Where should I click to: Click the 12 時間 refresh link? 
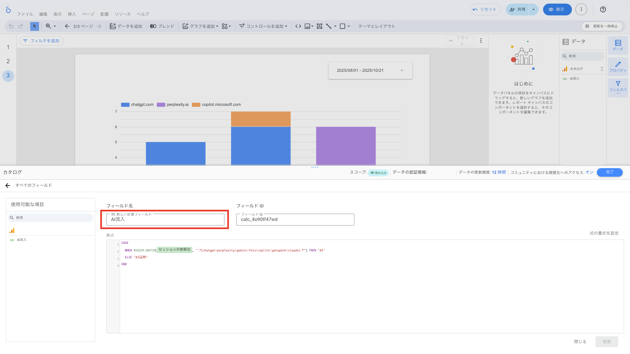pos(499,172)
